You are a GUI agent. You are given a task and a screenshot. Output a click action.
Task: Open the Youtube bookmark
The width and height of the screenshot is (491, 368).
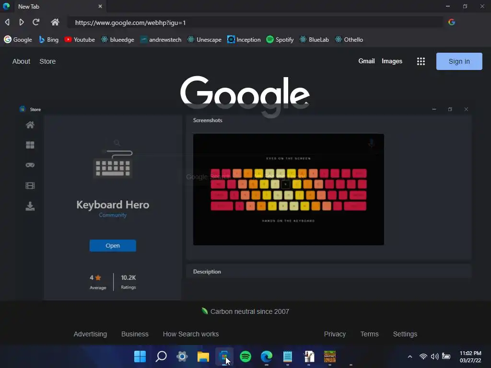tap(80, 39)
